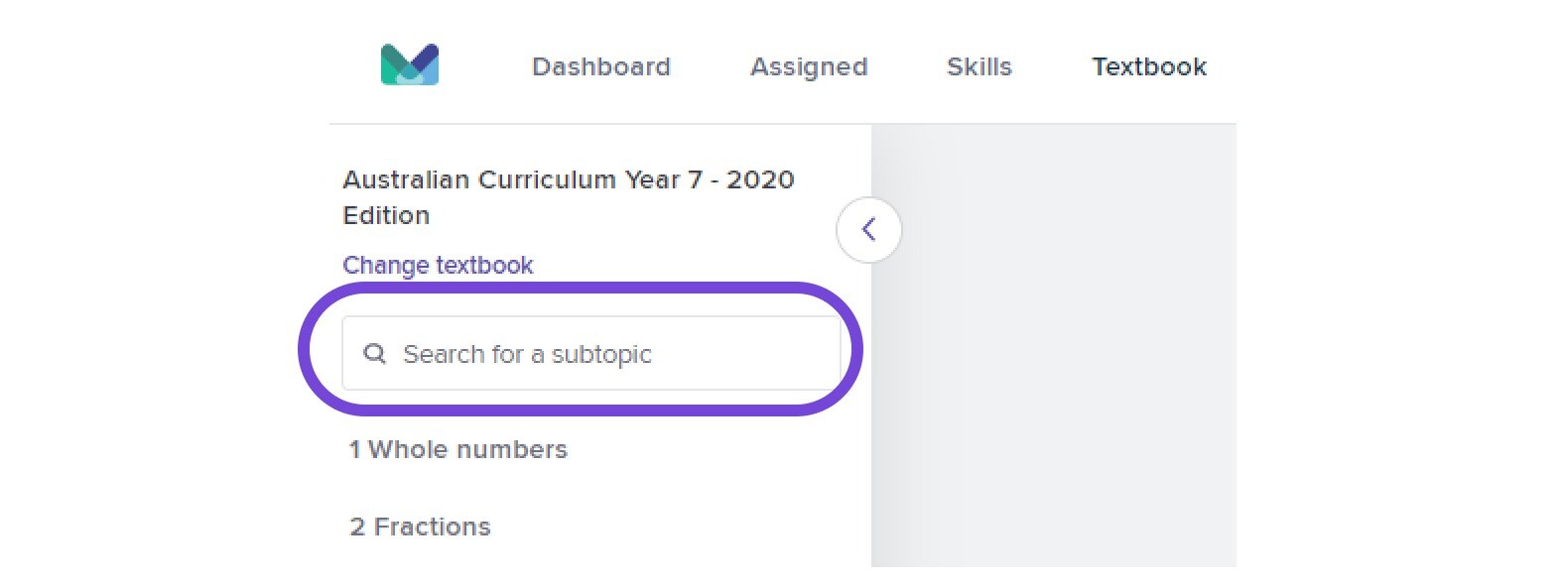Expand the 2 Fractions topic

coord(420,527)
